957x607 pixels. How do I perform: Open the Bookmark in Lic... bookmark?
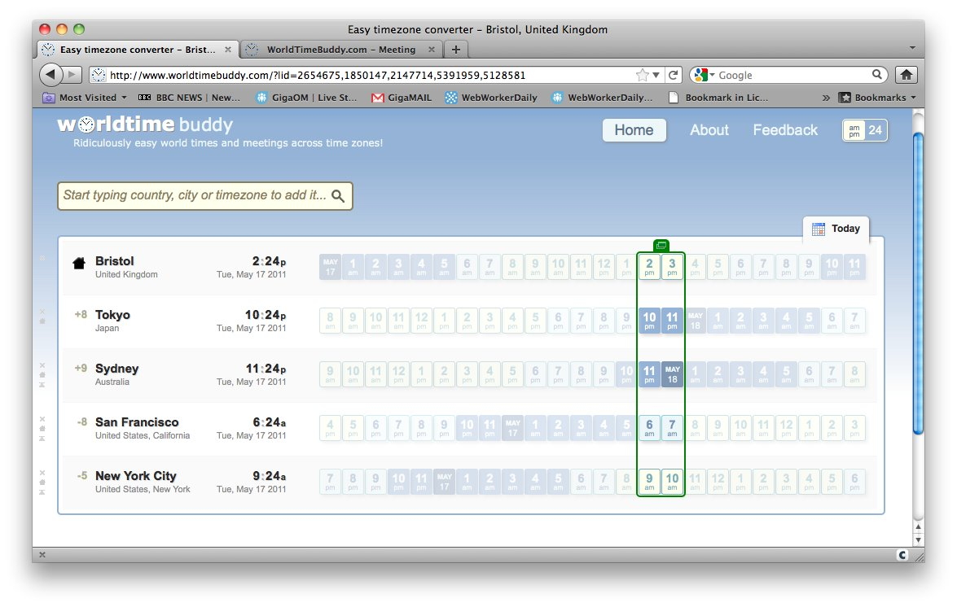[x=718, y=98]
